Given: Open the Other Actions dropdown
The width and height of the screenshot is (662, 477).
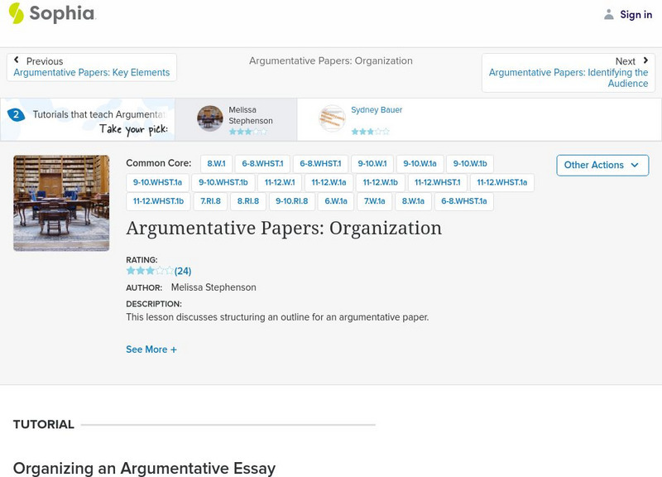Looking at the screenshot, I should (602, 165).
